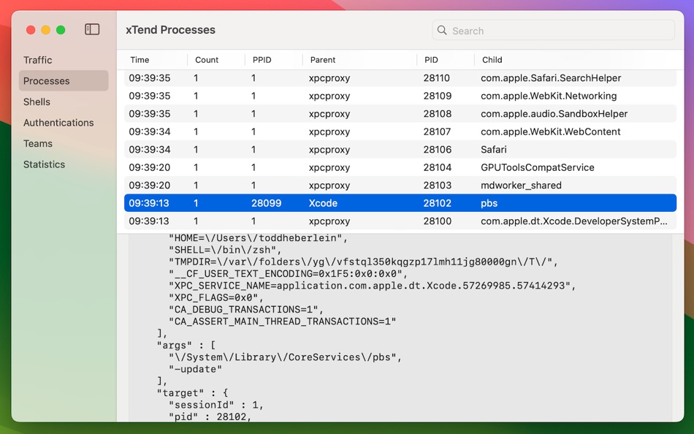Image resolution: width=694 pixels, height=434 pixels.
Task: Sort the table by Time column
Action: [138, 59]
